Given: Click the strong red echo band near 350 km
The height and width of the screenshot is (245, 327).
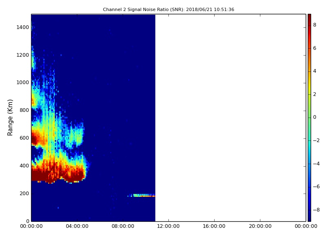Looking at the screenshot, I should coord(58,174).
